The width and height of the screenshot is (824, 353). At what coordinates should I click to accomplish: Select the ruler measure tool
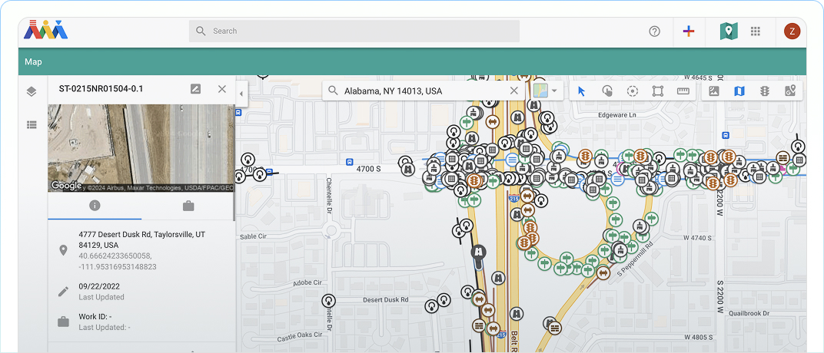[x=683, y=91]
